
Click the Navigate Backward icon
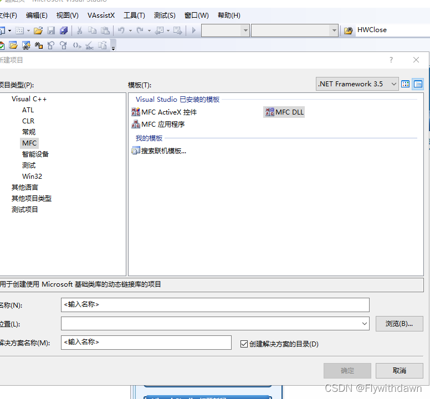(x=159, y=30)
